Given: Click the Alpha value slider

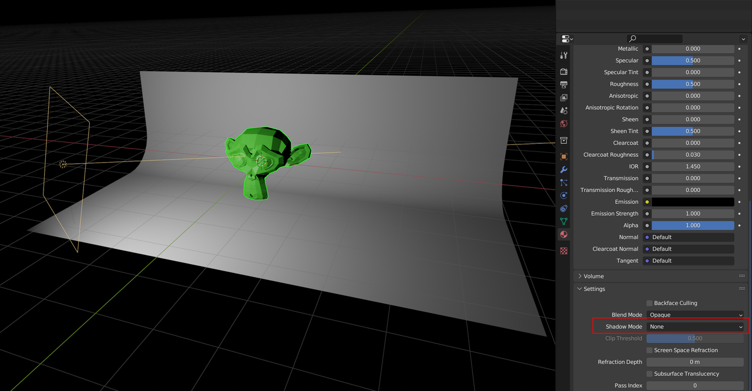Looking at the screenshot, I should pyautogui.click(x=693, y=225).
